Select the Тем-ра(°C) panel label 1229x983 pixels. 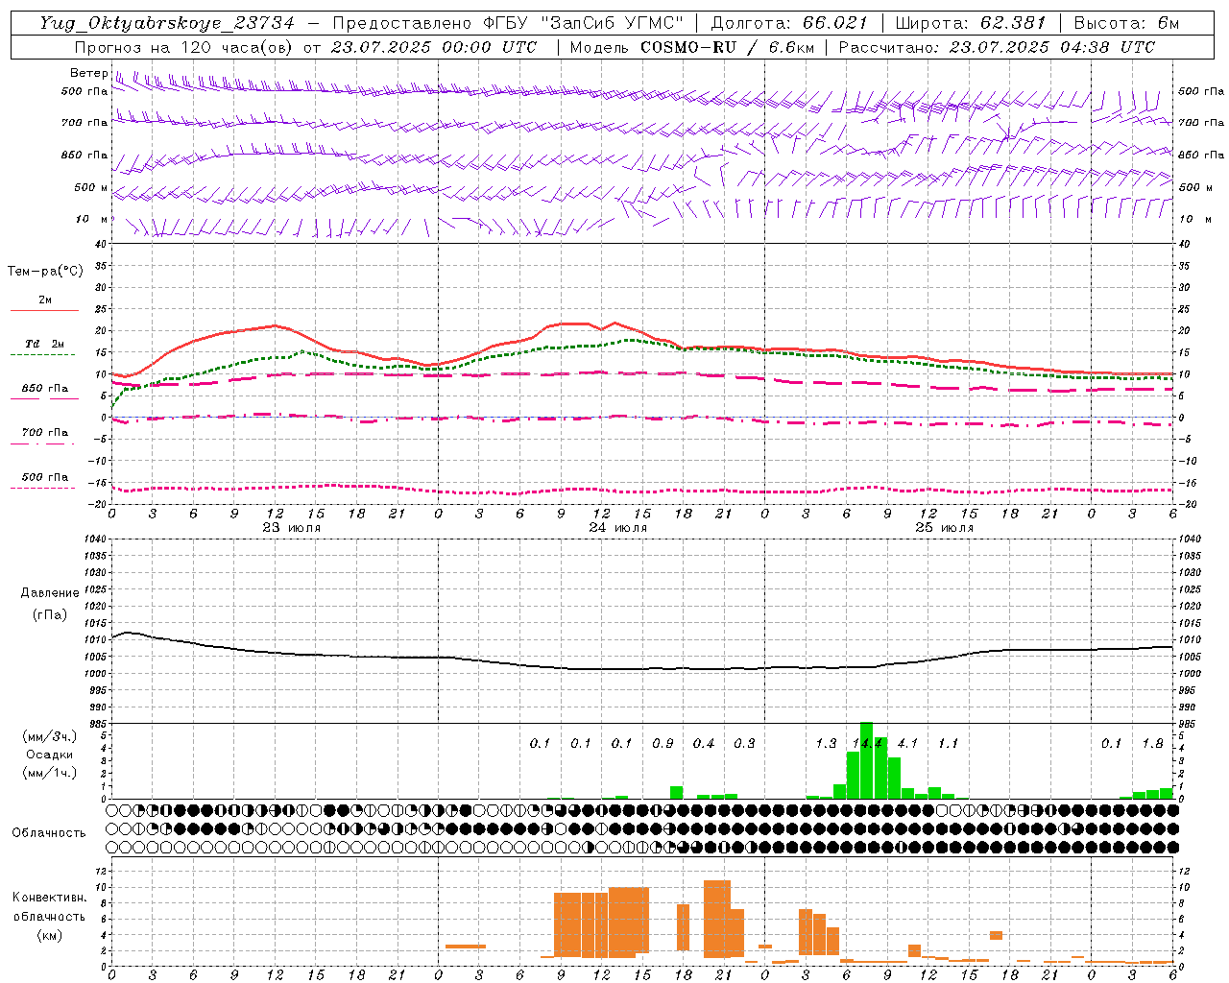(45, 272)
